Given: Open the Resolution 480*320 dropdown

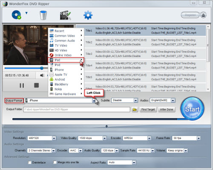Looking at the screenshot, I should point(54,138).
